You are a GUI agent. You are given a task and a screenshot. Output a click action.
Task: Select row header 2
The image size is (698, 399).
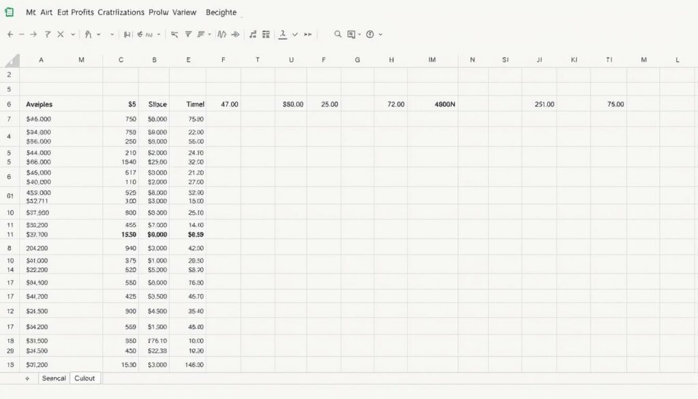click(x=9, y=75)
